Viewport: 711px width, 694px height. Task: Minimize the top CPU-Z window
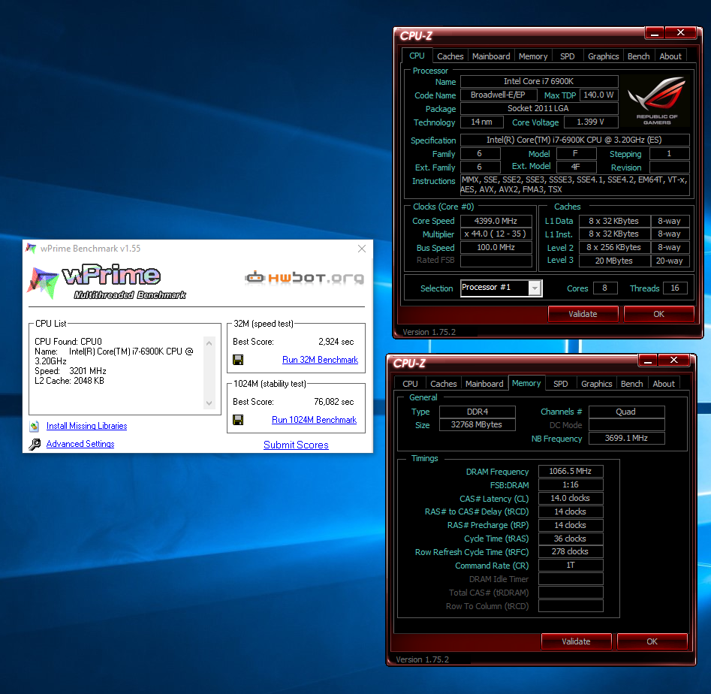point(655,32)
